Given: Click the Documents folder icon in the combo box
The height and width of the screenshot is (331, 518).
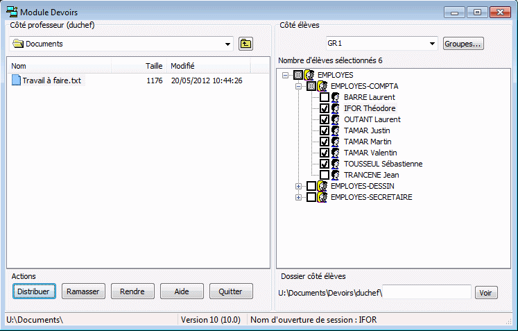Looking at the screenshot, I should (18, 44).
